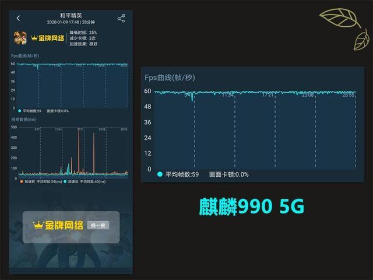This screenshot has width=373, height=280.
Task: Open the share icon in the header
Action: pos(121,18)
